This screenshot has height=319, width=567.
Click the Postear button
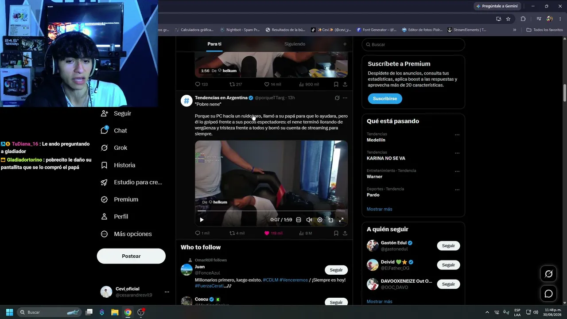point(131,256)
